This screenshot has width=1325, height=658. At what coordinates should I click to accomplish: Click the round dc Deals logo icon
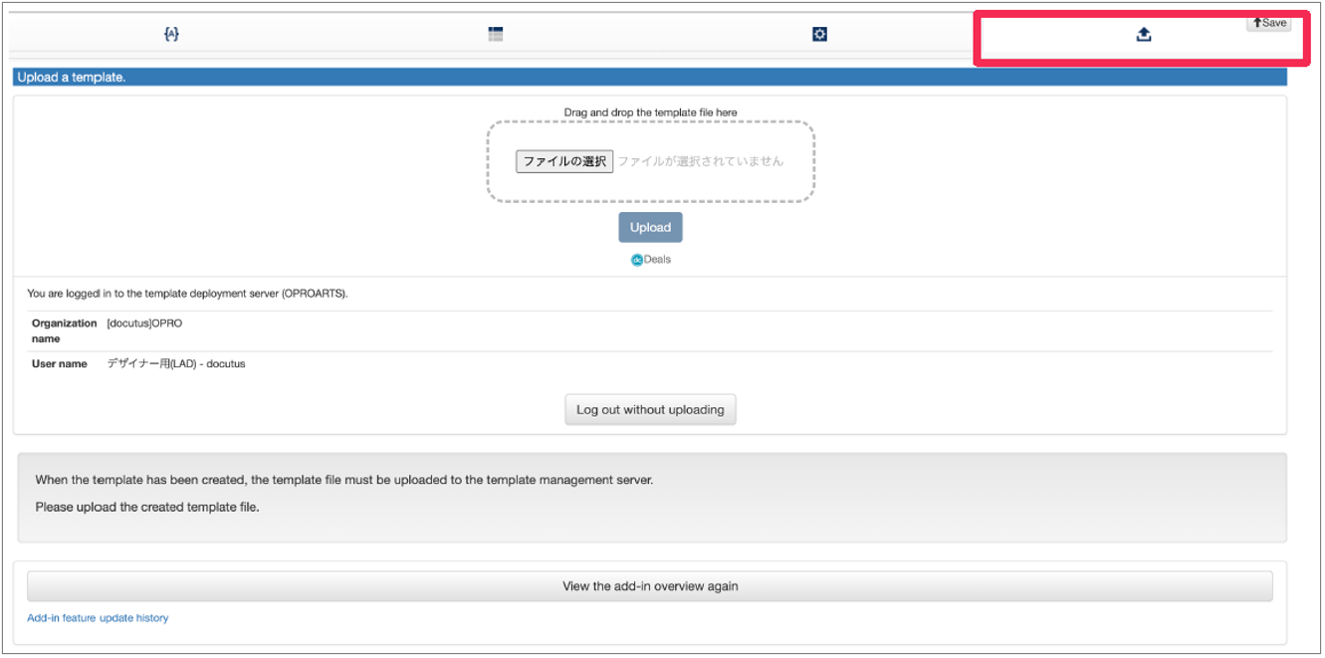(x=637, y=260)
